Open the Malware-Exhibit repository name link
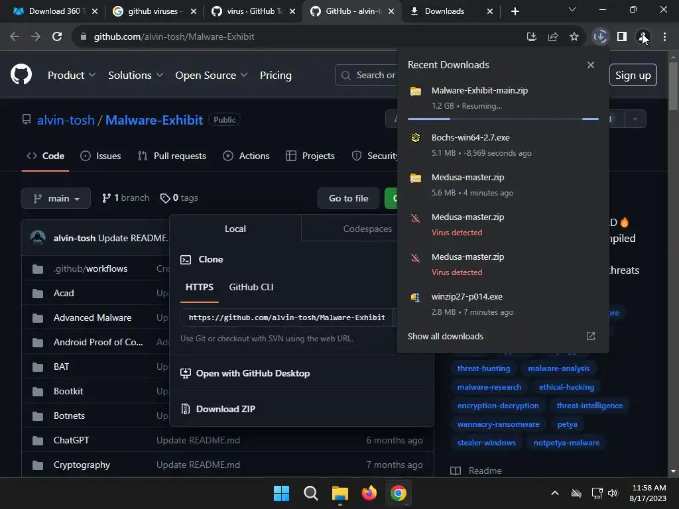679x509 pixels. tap(154, 120)
